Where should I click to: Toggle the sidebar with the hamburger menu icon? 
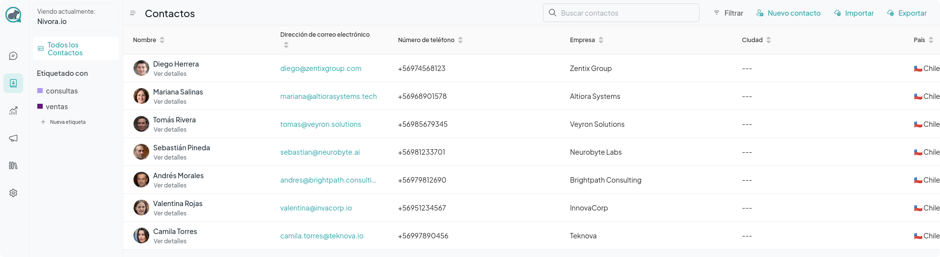point(133,13)
